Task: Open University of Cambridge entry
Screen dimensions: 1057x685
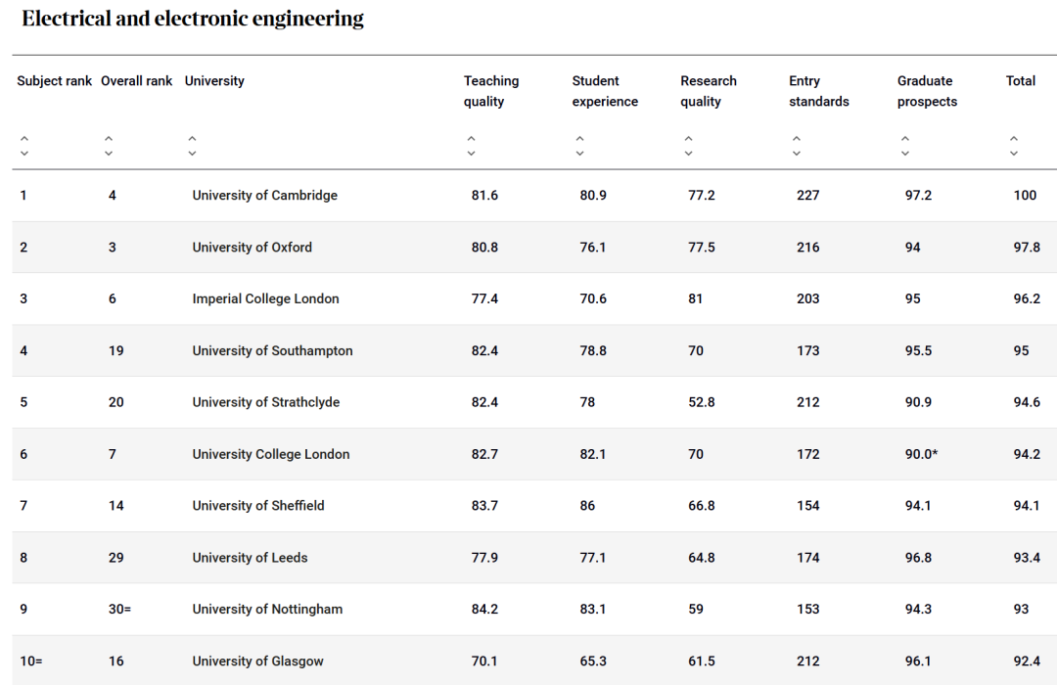Action: [264, 196]
